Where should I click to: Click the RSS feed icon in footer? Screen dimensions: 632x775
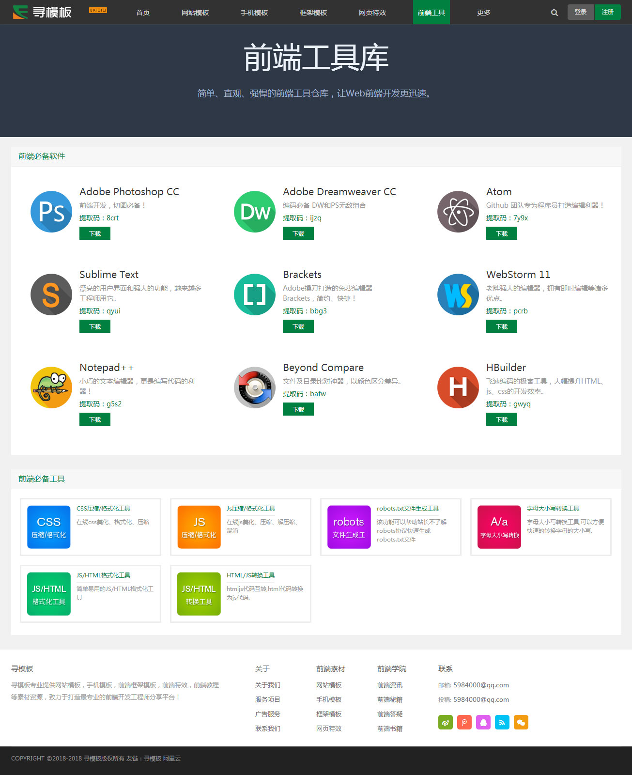click(502, 722)
